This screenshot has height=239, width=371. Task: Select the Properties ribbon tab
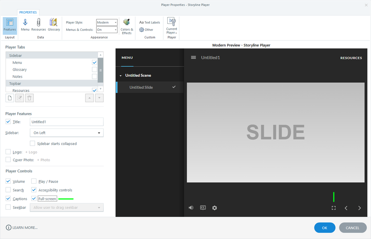[28, 12]
